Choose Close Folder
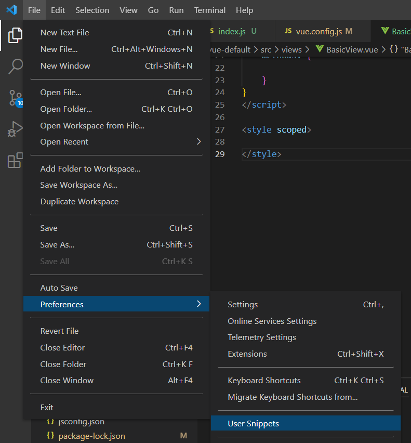The width and height of the screenshot is (411, 443). (116, 364)
